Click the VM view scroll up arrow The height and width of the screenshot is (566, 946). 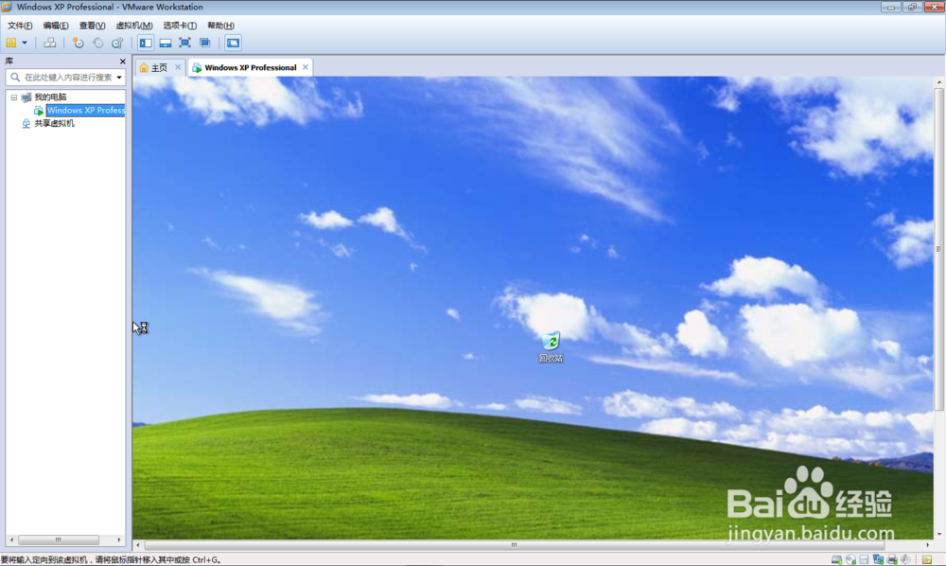938,81
